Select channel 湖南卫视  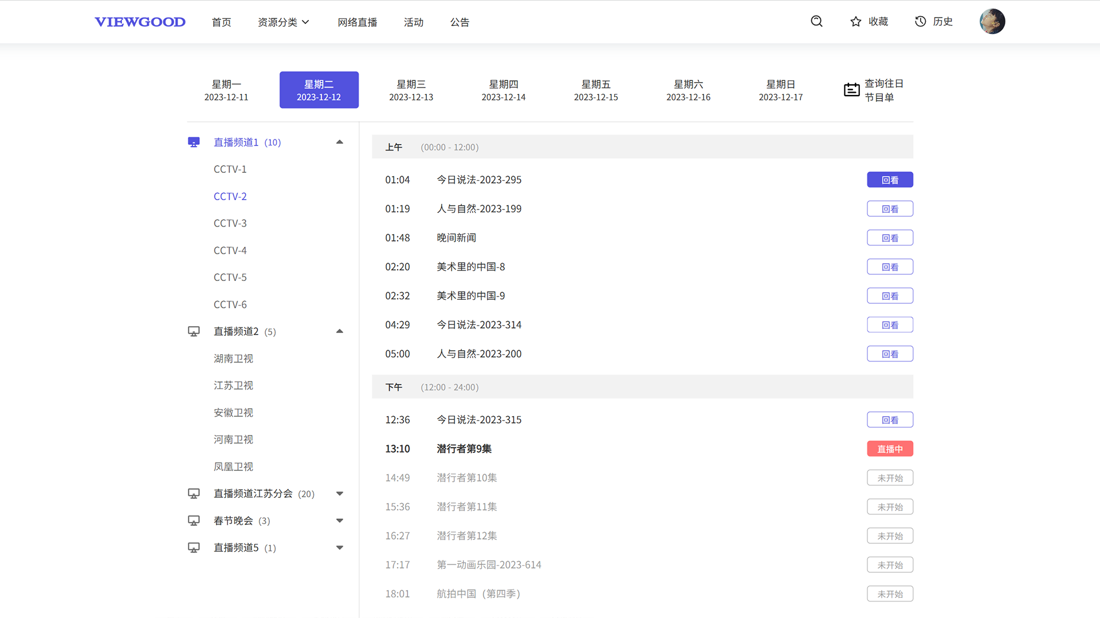[233, 358]
